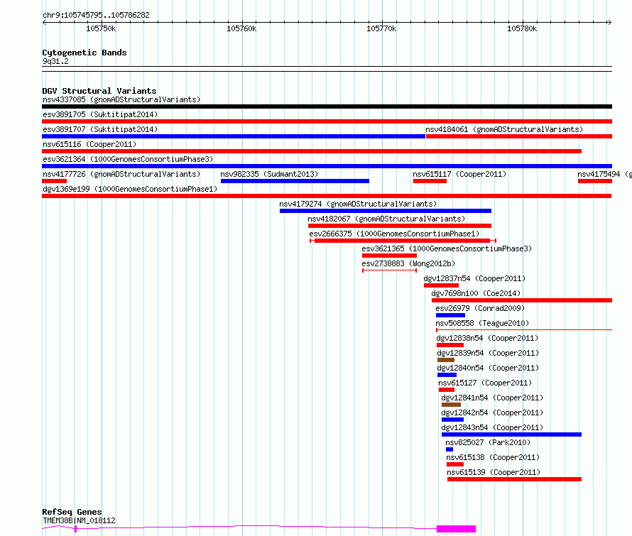632x536 pixels.
Task: Click the red bar under esv3891705
Action: click(x=327, y=121)
